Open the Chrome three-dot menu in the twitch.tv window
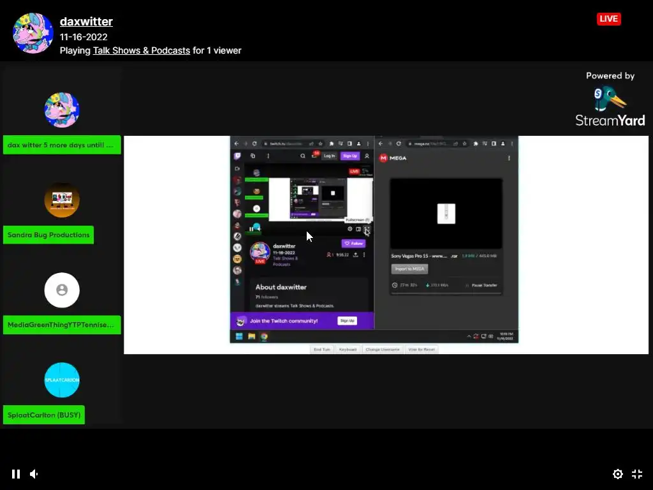 (x=368, y=144)
